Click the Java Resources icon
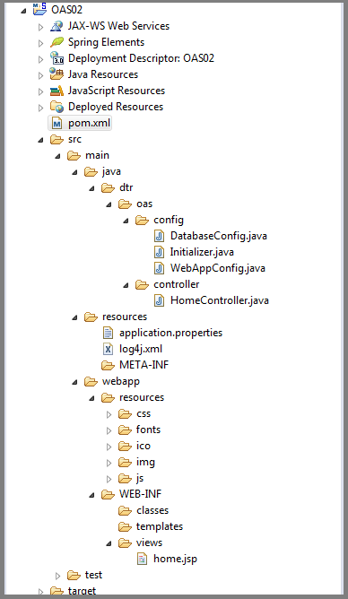This screenshot has height=599, width=348. coord(57,74)
